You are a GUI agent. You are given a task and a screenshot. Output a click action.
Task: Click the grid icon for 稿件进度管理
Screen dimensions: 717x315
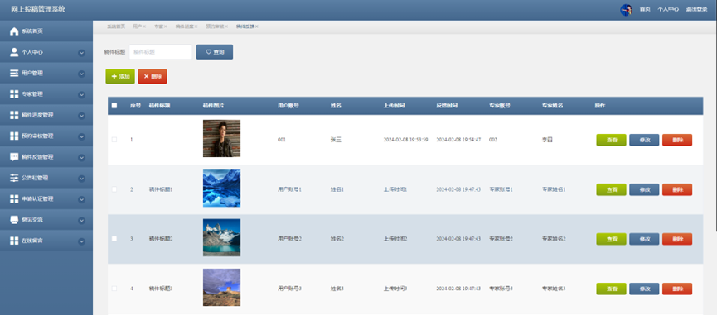[14, 115]
